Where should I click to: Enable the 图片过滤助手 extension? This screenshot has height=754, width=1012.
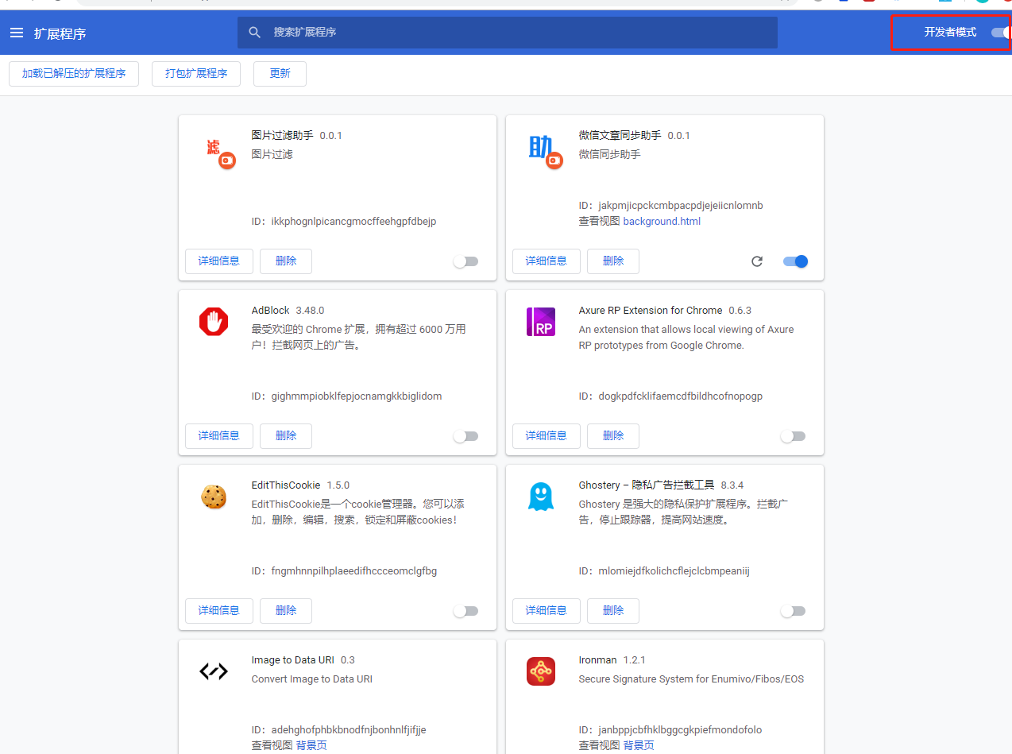[465, 261]
